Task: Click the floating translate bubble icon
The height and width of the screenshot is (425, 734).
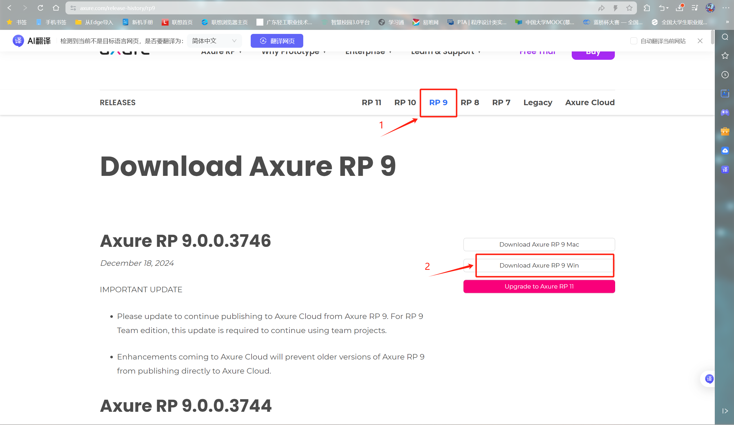Action: (x=709, y=379)
